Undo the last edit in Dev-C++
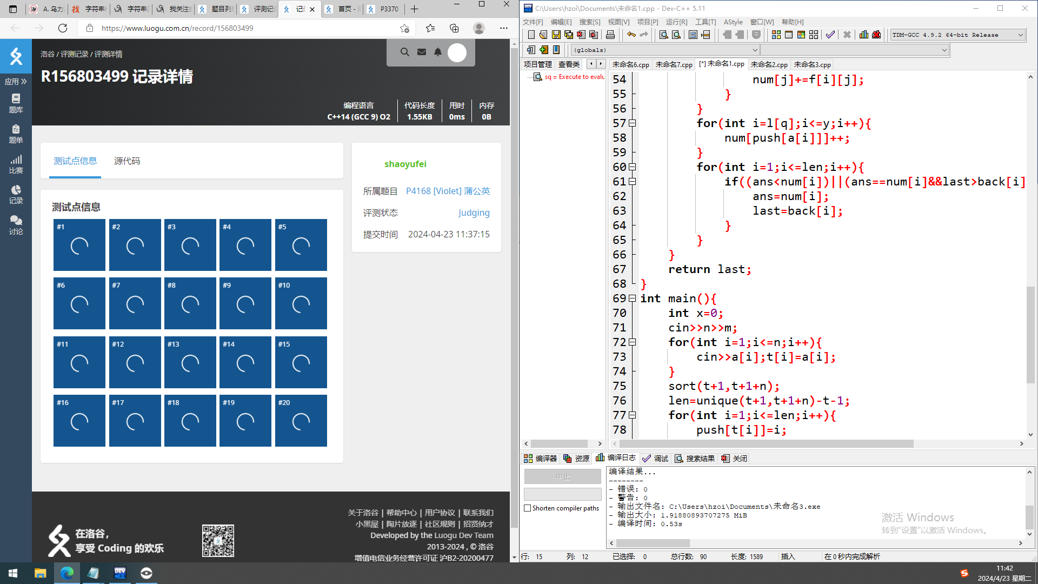 pyautogui.click(x=631, y=35)
